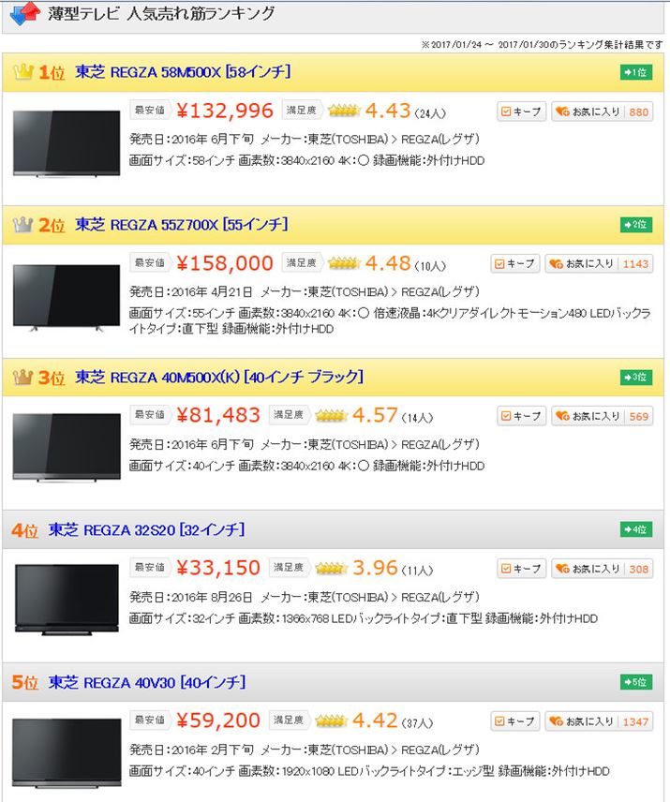Screen dimensions: 670x802
Task: Click the red and blue arrows ranking icon
Action: pos(25,14)
